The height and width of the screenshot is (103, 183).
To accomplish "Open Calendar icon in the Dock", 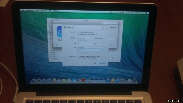I will (x=59, y=80).
